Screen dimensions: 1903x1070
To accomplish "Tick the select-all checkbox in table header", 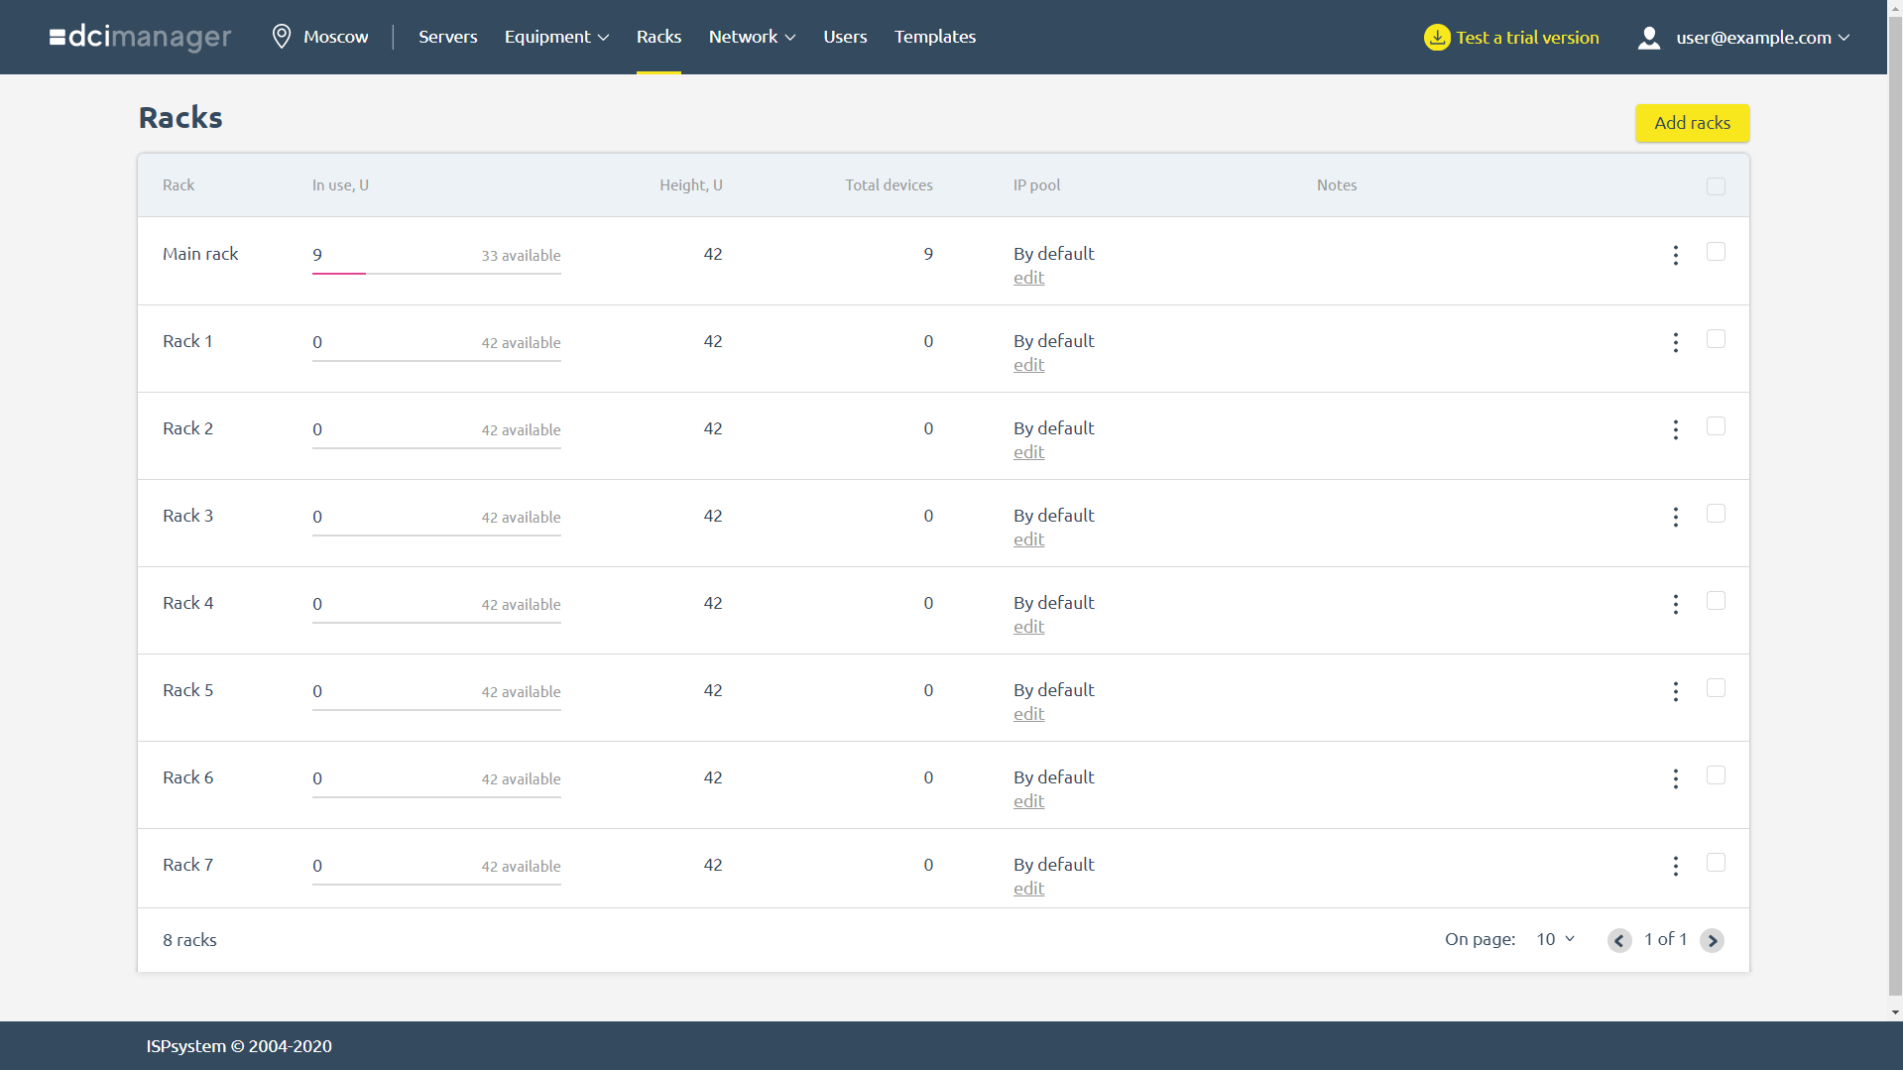I will click(1716, 186).
